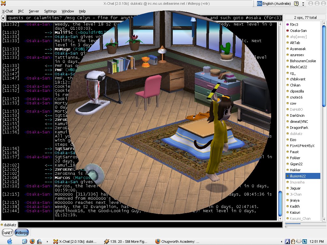Open the IRC menu
The width and height of the screenshot is (327, 245).
(x=21, y=11)
